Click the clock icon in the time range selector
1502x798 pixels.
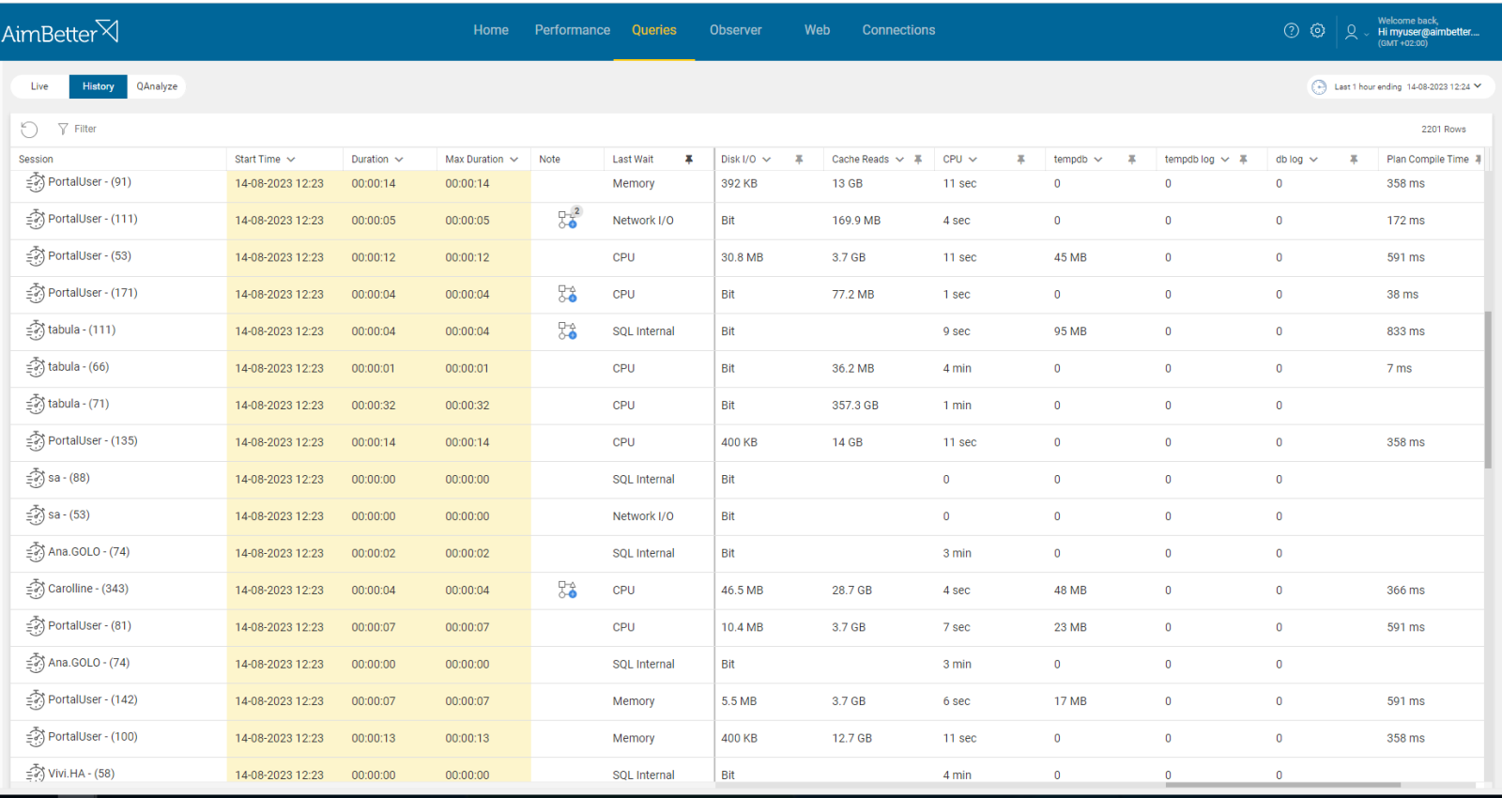point(1319,87)
